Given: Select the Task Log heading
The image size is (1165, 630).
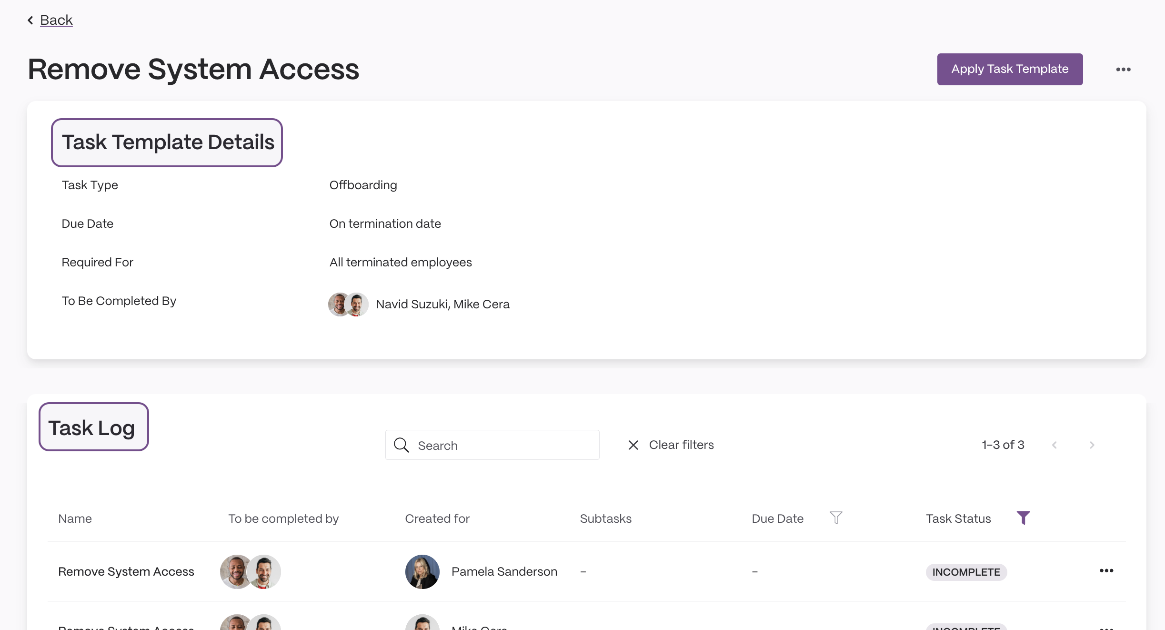Looking at the screenshot, I should pyautogui.click(x=94, y=427).
